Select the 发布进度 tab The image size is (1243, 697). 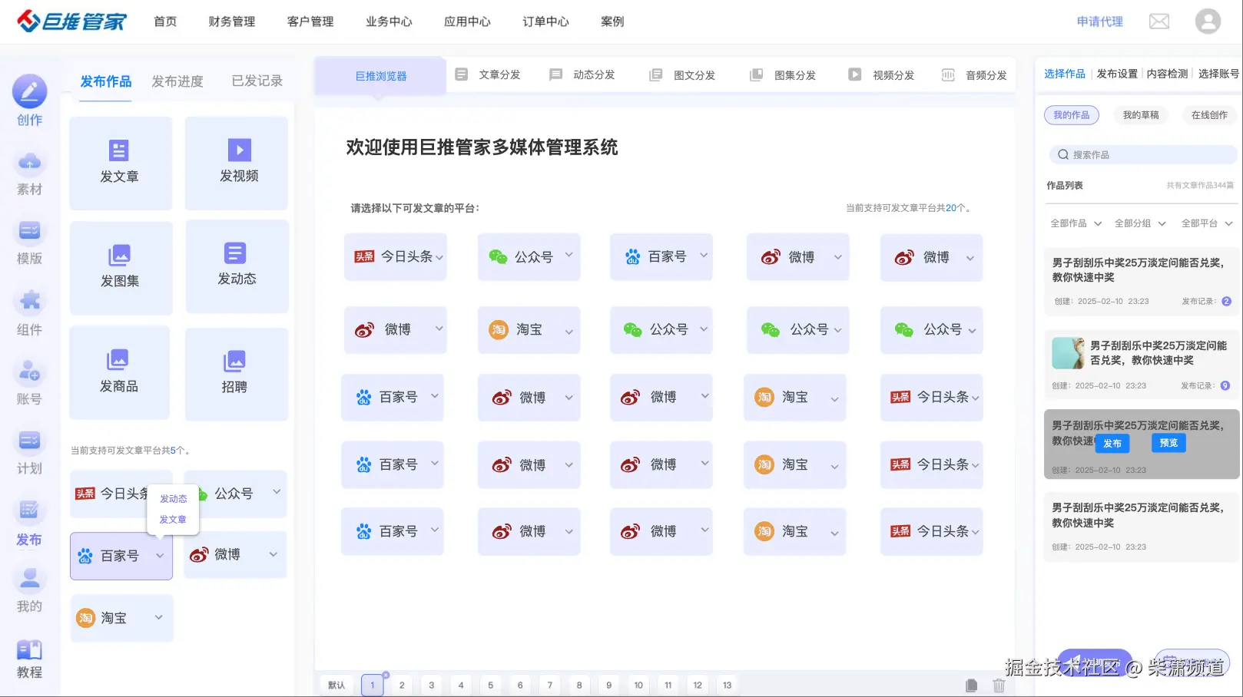[177, 81]
